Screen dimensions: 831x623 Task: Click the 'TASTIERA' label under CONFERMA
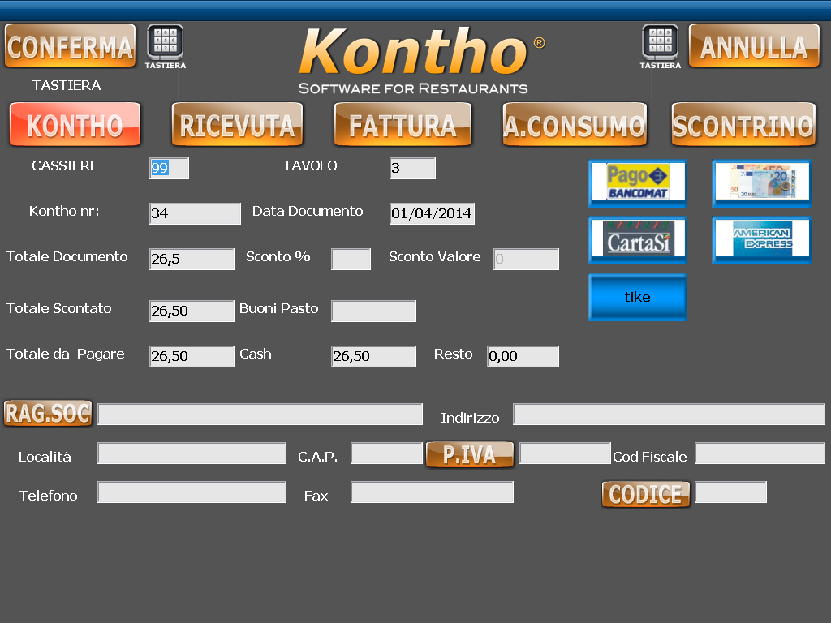(x=67, y=85)
